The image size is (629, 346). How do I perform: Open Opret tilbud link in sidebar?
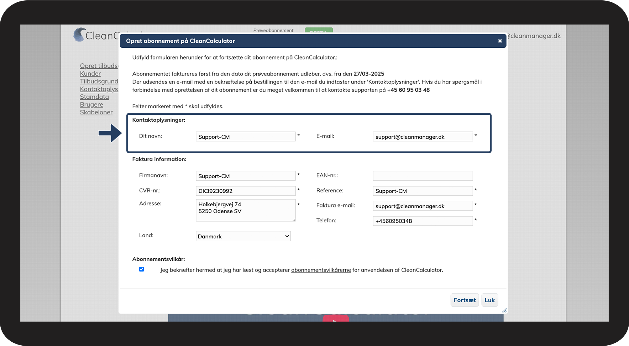99,66
